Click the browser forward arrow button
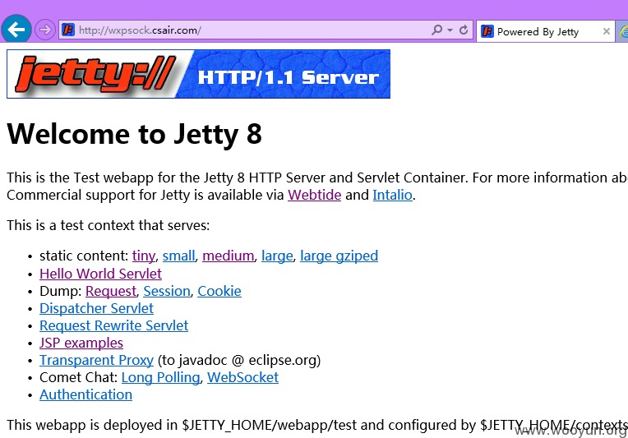The image size is (628, 438). click(x=45, y=30)
